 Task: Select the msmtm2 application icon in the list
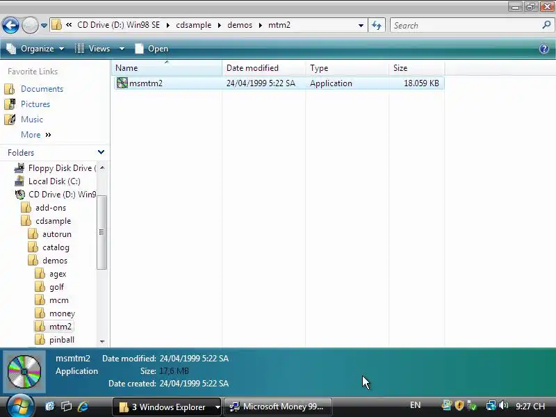(x=122, y=83)
